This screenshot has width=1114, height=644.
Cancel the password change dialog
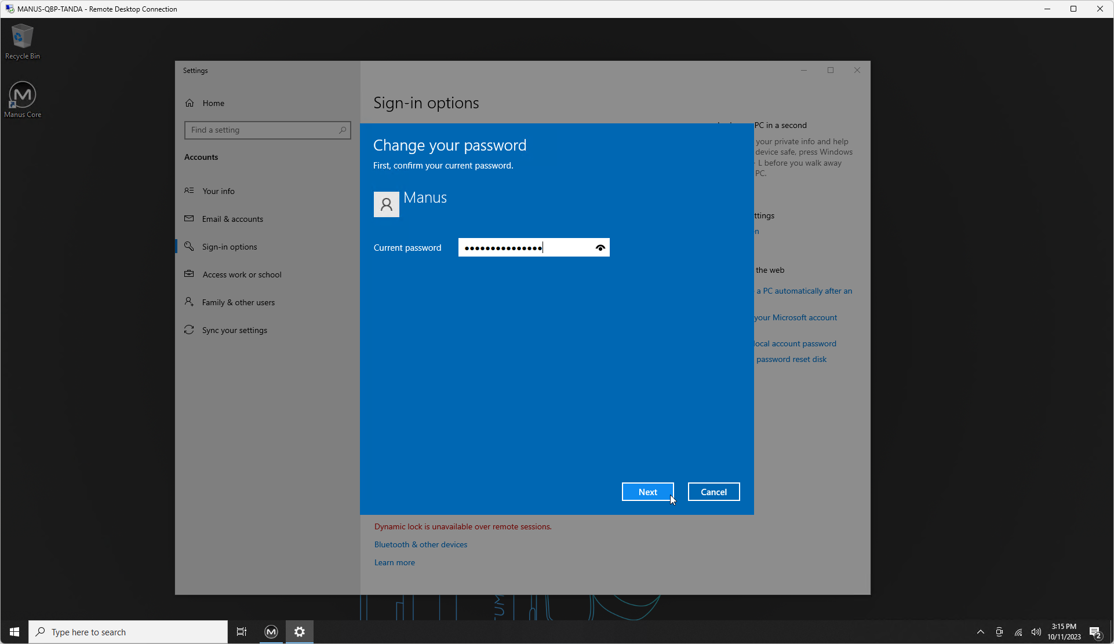click(713, 492)
